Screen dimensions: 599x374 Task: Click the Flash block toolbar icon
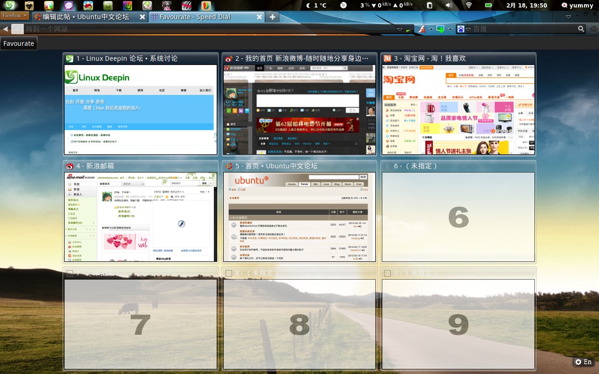[x=422, y=29]
